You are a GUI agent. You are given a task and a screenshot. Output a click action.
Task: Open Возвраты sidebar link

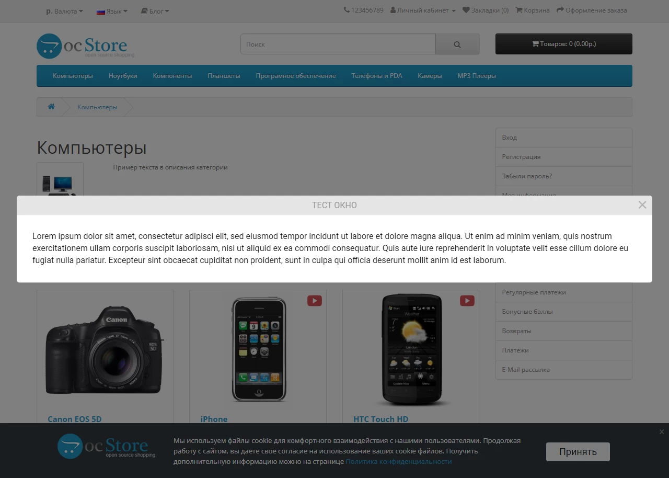coord(564,331)
